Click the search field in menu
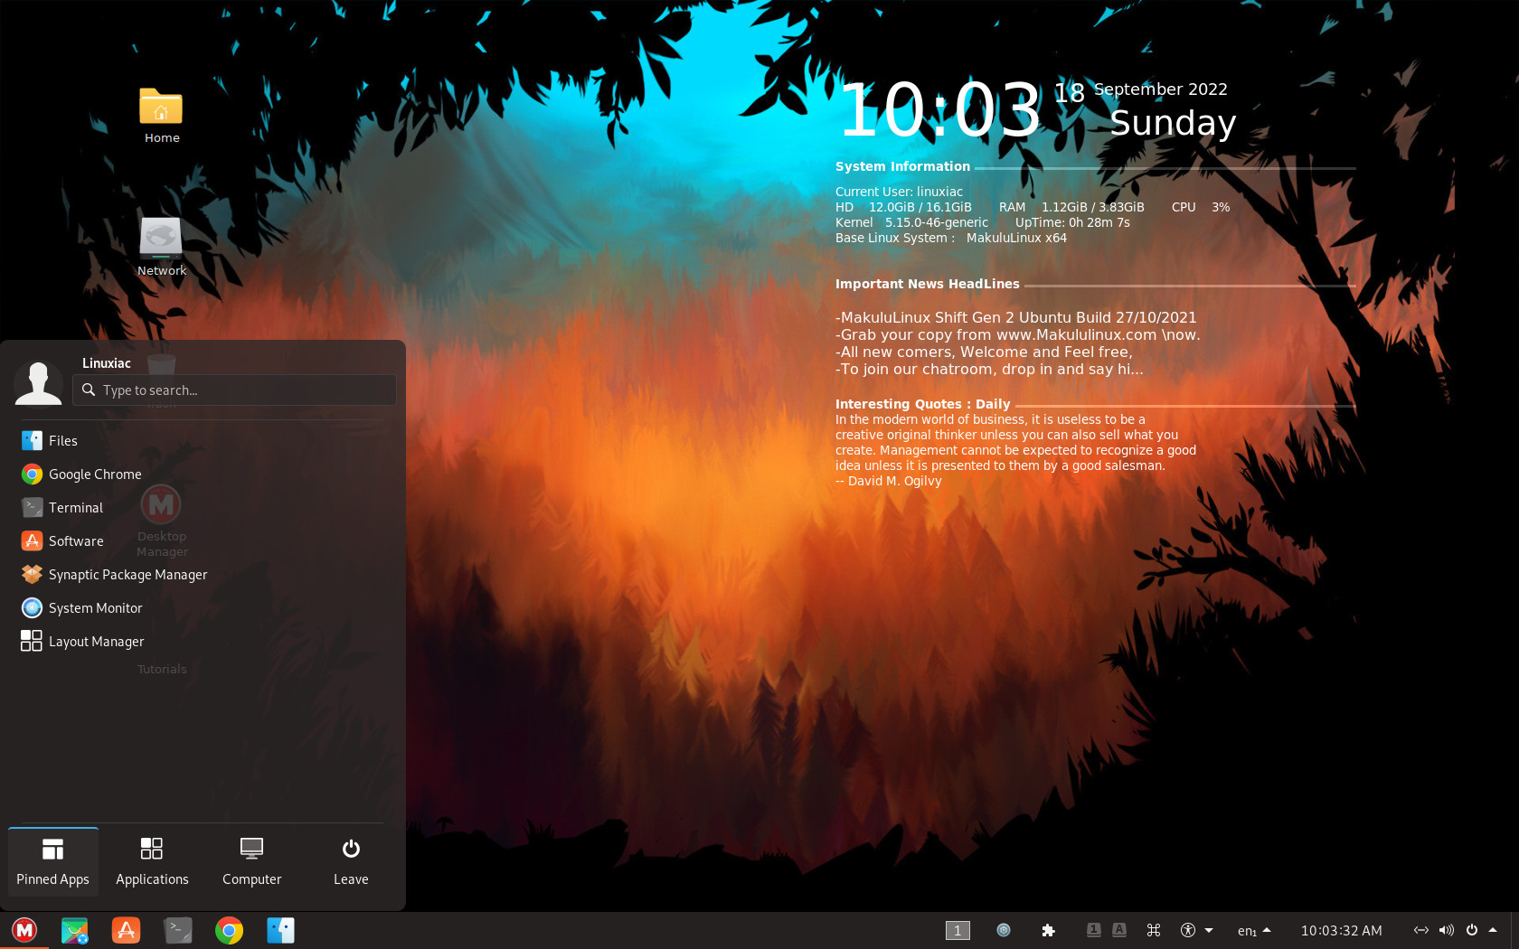The width and height of the screenshot is (1519, 949). point(234,390)
